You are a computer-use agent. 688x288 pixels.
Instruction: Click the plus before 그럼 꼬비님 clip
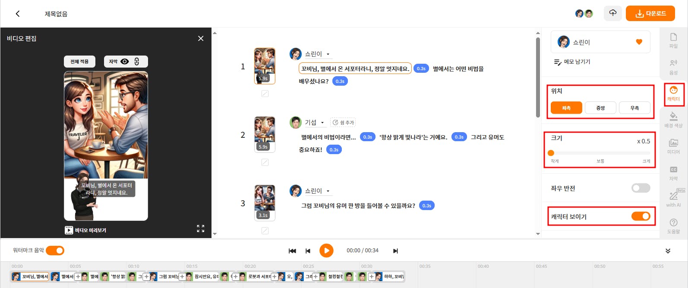coord(146,276)
